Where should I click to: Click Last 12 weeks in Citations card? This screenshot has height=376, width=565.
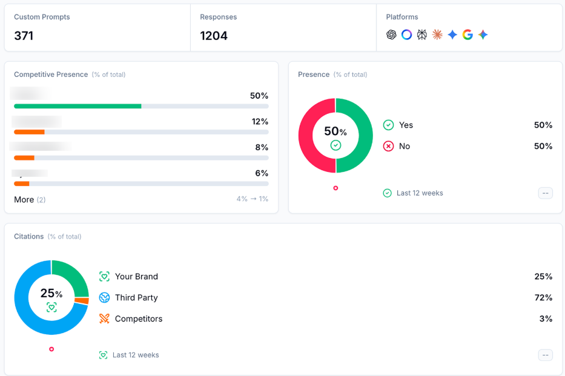click(135, 355)
